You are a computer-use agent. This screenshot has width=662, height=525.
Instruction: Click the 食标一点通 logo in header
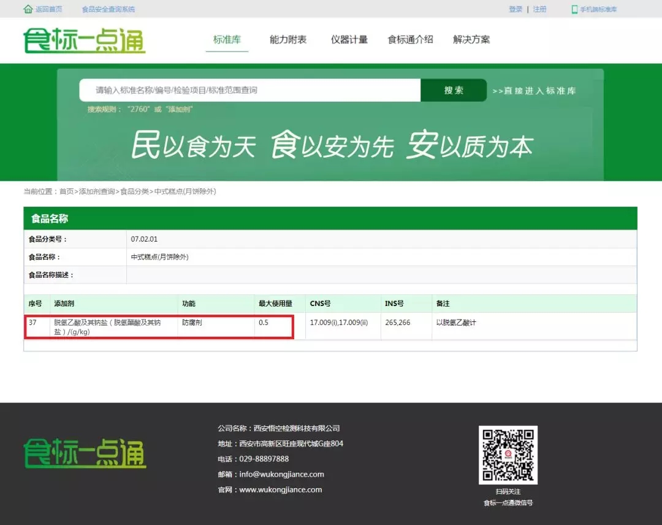(85, 40)
